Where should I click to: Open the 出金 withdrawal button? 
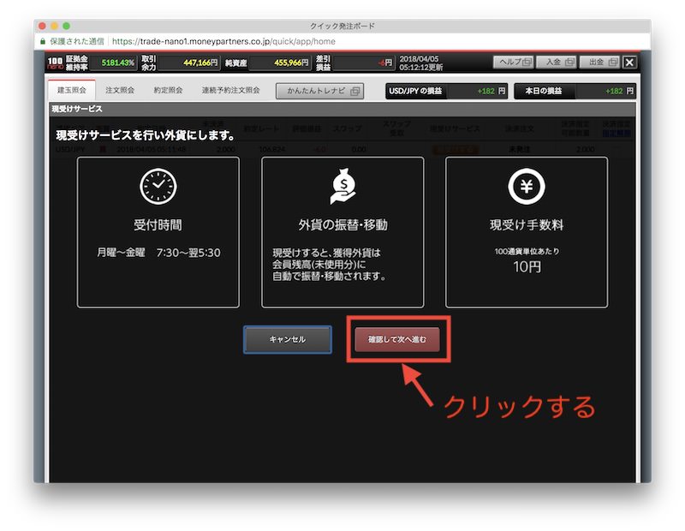[x=599, y=62]
